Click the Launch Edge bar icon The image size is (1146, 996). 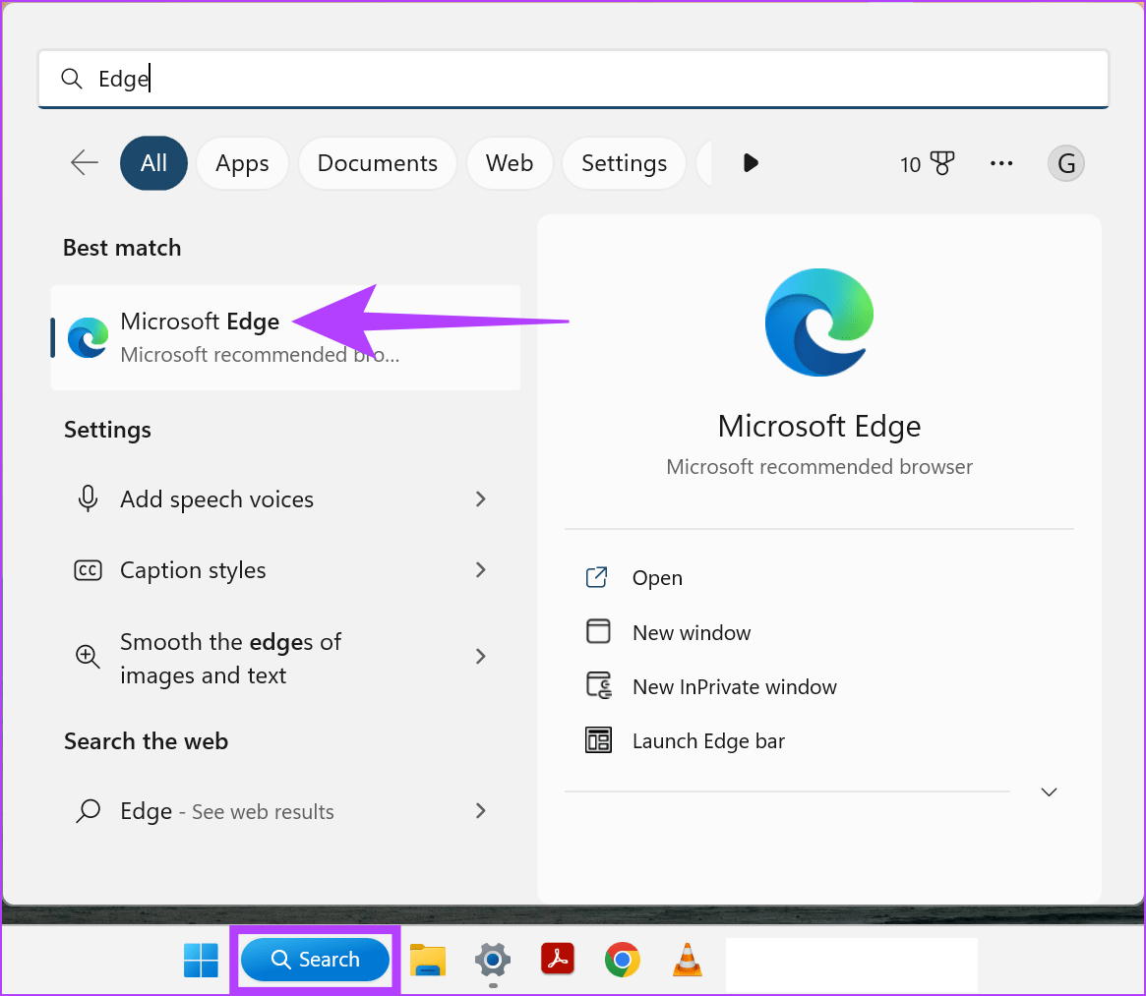point(599,739)
